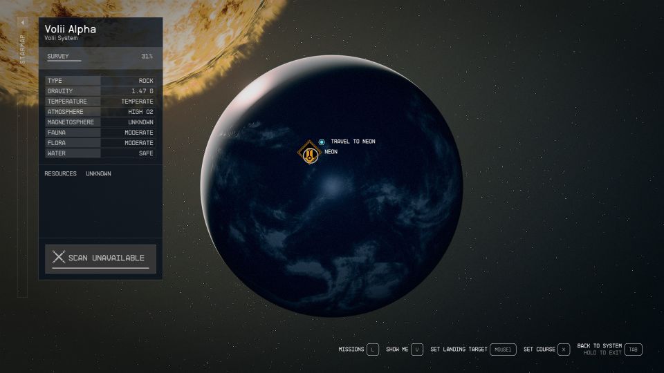Open the vertical Starmap tab
Viewport: 664px width, 373px height.
[x=22, y=49]
